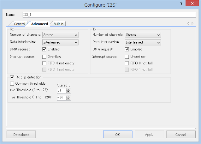The image size is (201, 144).
Task: Open Tx Number of channels dropdown
Action: [143, 35]
